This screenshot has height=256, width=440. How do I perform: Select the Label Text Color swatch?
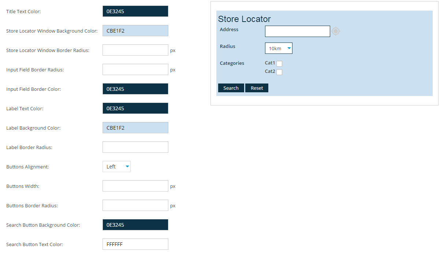click(135, 108)
